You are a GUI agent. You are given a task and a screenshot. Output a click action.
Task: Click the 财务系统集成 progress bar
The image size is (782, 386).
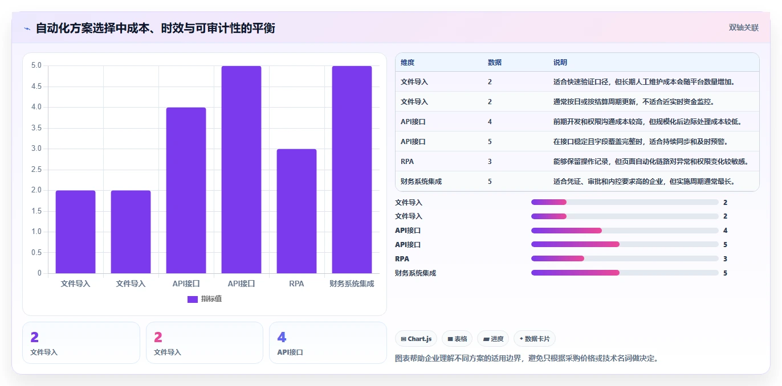(625, 273)
